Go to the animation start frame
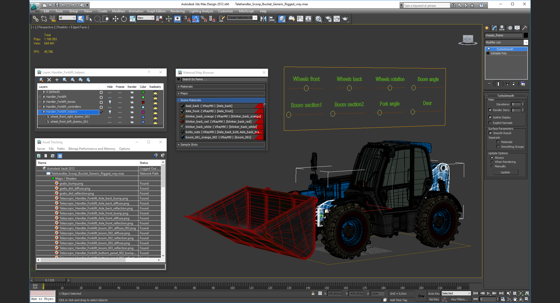 click(x=476, y=293)
